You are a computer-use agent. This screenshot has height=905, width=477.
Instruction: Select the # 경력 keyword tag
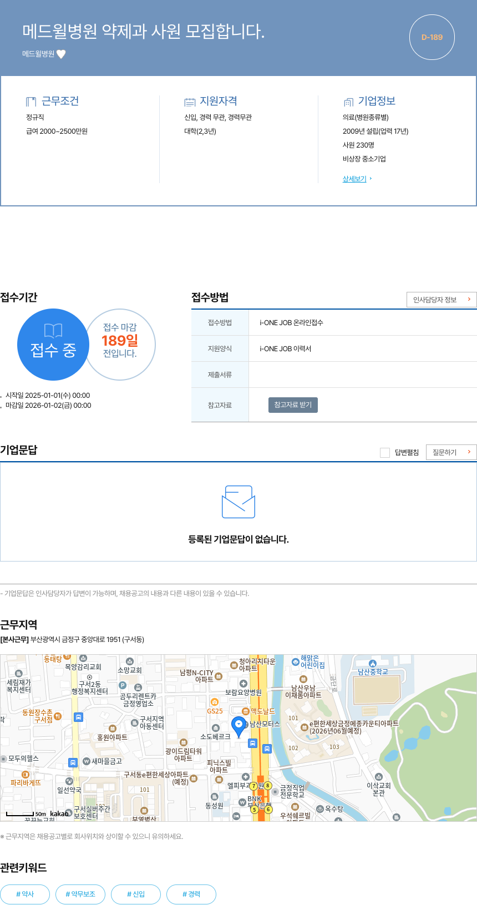coord(191,894)
